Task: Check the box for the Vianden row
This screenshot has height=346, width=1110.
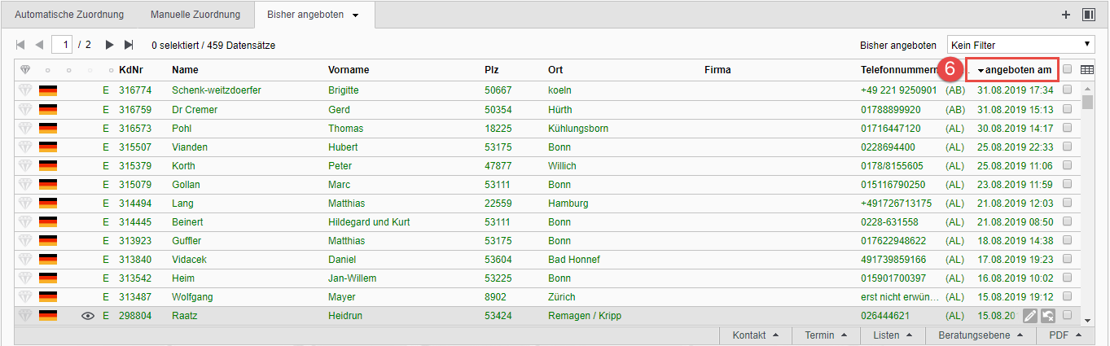Action: click(1068, 147)
